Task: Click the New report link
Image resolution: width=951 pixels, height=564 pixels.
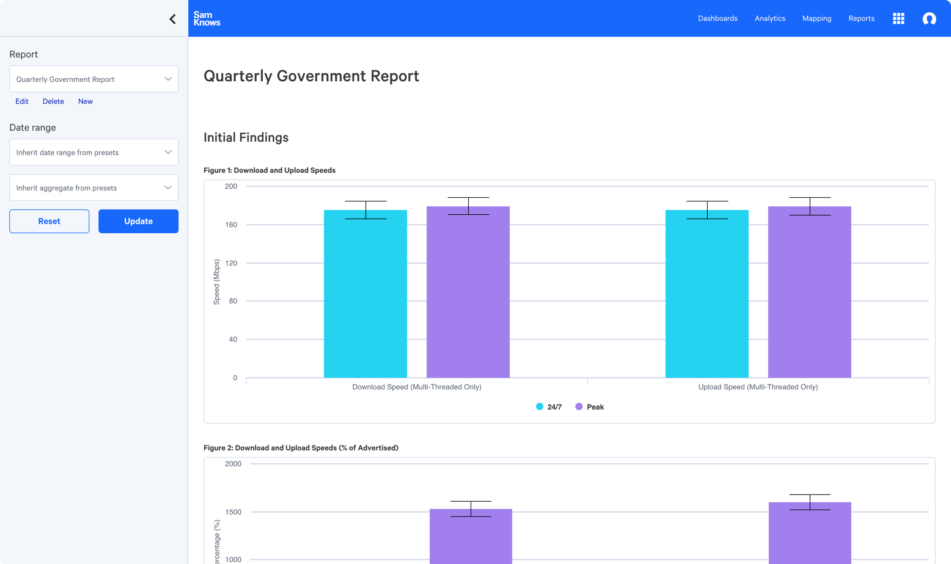Action: coord(86,101)
